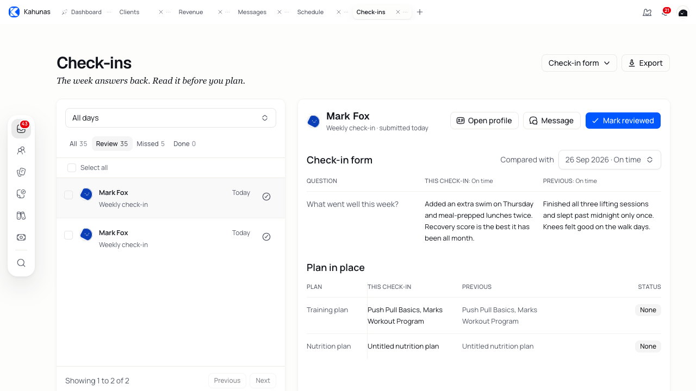Viewport: 696px width, 391px height.
Task: Click the Next pagination button
Action: pyautogui.click(x=263, y=381)
